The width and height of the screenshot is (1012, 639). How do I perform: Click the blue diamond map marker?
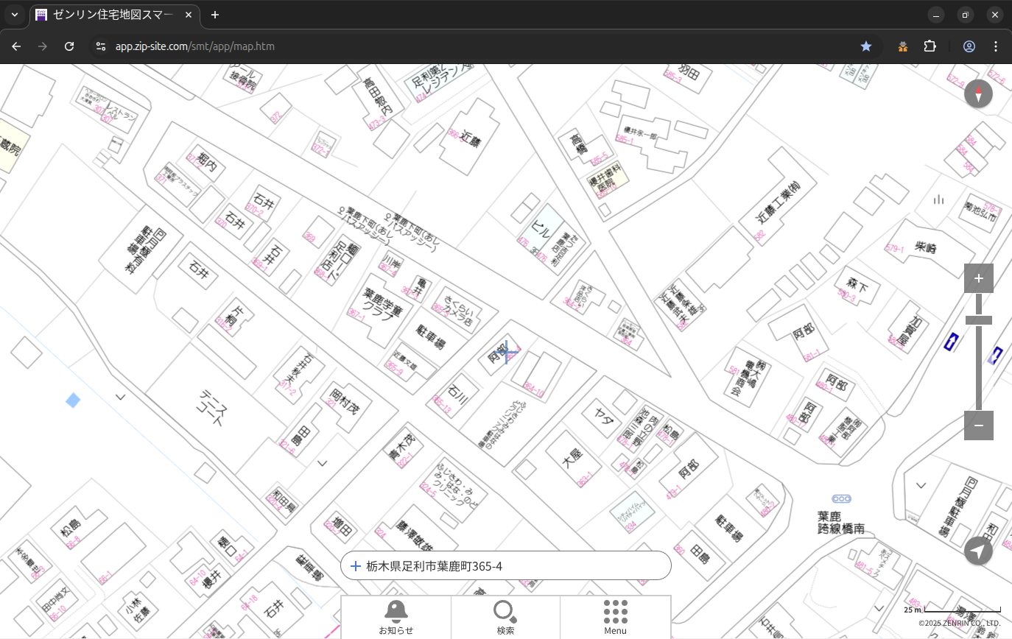(73, 400)
